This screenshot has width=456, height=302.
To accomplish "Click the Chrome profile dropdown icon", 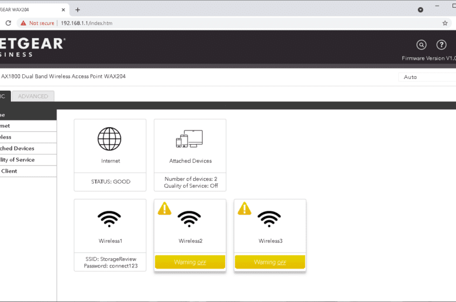I will tap(420, 9).
